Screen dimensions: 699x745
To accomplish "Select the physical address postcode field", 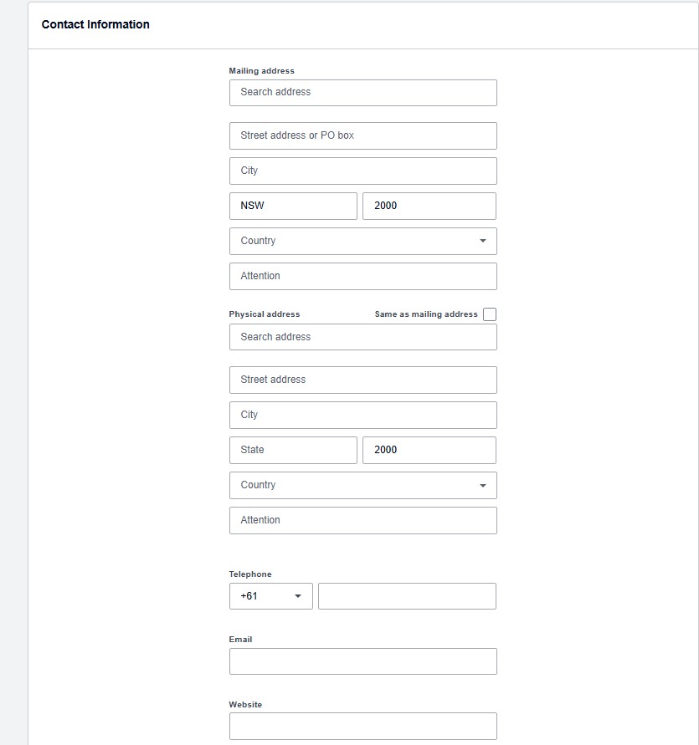I will (429, 450).
